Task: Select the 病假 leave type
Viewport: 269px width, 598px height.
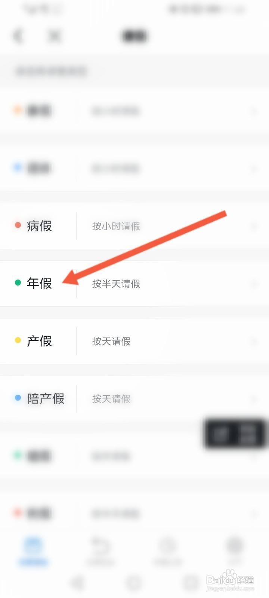Action: coord(39,226)
